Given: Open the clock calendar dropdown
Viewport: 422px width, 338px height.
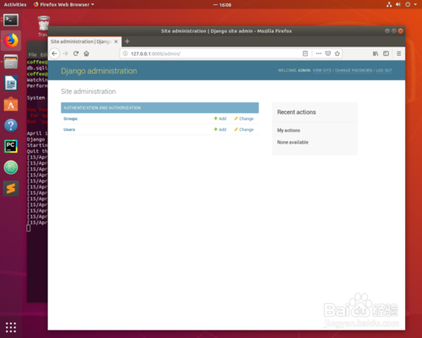Looking at the screenshot, I should 222,5.
